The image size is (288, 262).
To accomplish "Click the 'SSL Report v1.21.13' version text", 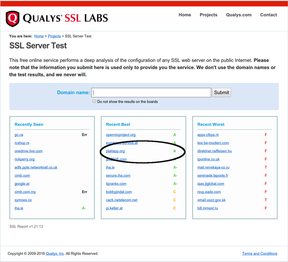I will coord(26,226).
